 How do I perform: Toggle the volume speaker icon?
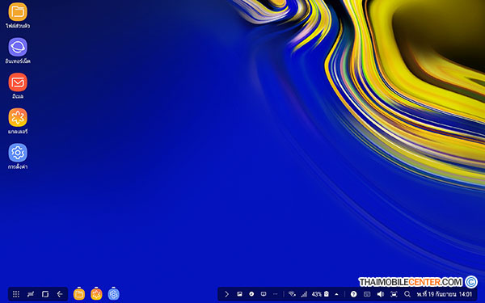tap(381, 294)
